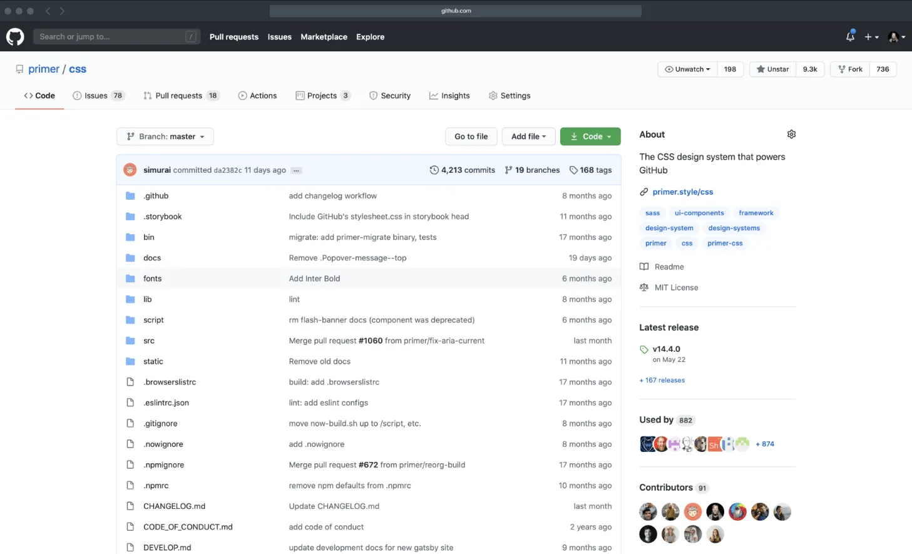
Task: Open the + 167 releases link
Action: tap(662, 381)
